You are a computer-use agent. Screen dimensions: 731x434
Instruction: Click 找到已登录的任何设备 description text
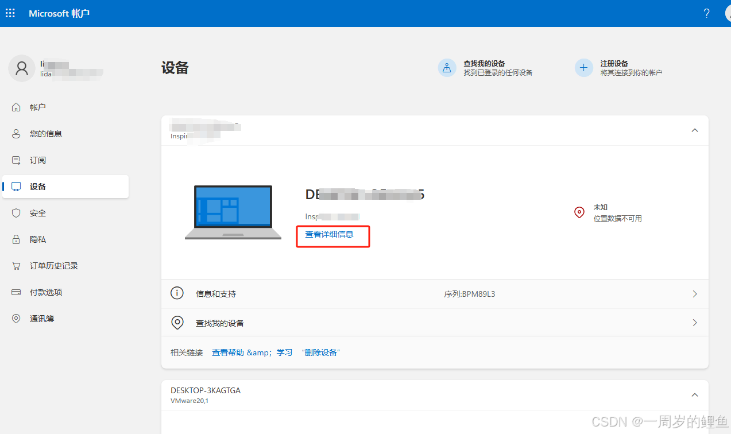(x=498, y=73)
